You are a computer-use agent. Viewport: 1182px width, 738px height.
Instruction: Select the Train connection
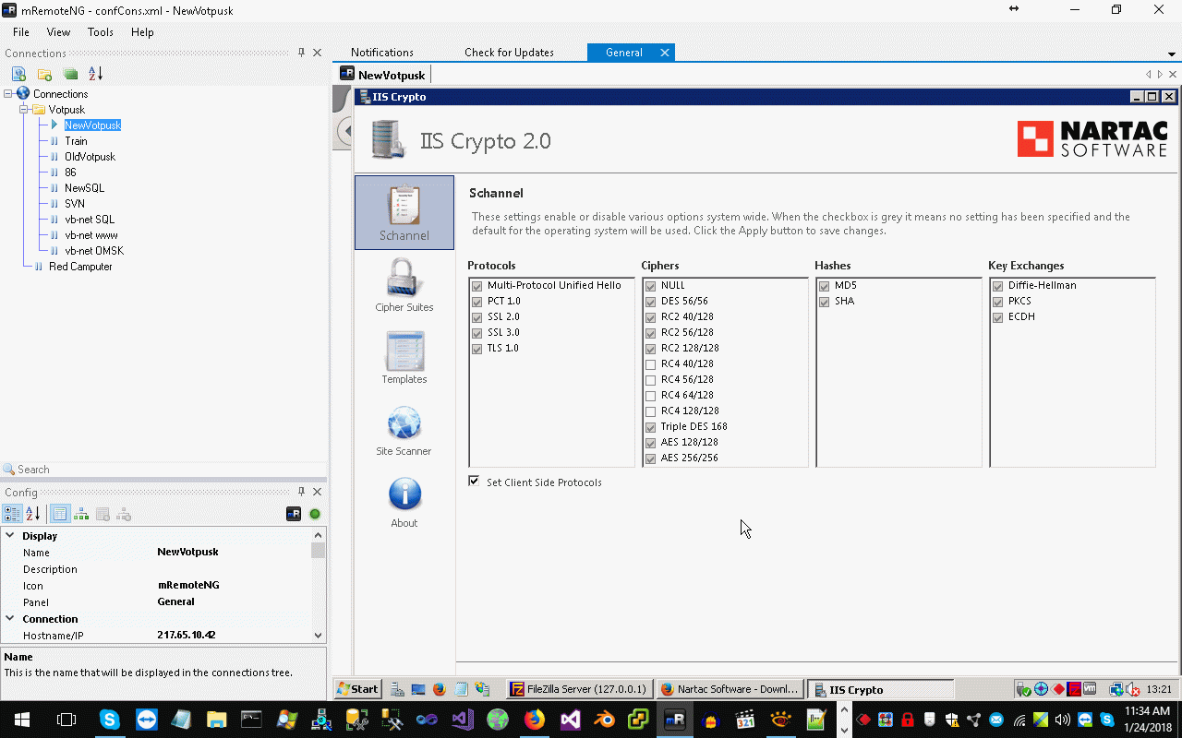coord(76,141)
